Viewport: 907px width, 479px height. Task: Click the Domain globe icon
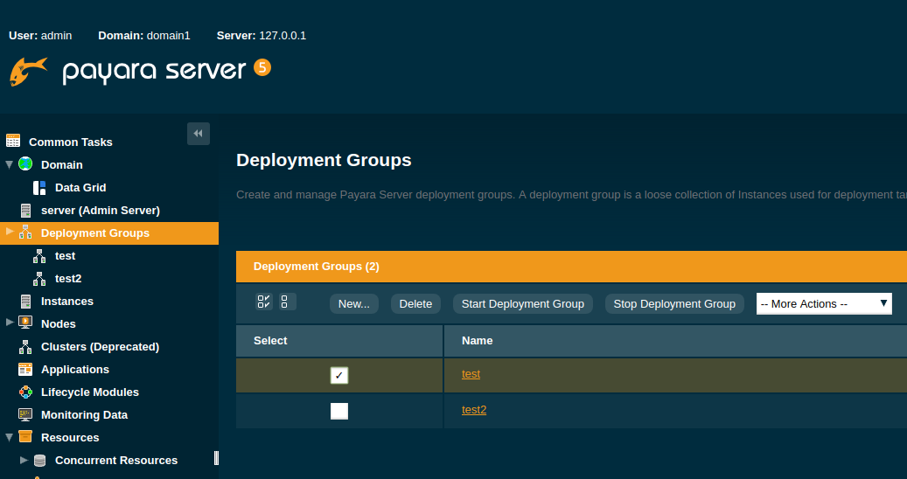pos(25,164)
